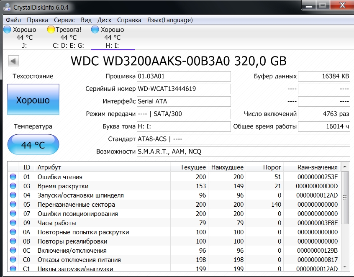354x277 pixels.
Task: Select the Часы работы attribute row
Action: tap(174, 223)
